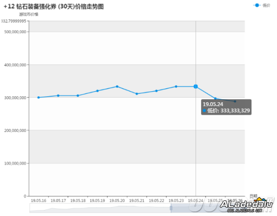The width and height of the screenshot is (277, 216).
Task: Click the unselected area of the zoom bar
Action: [x=100, y=208]
